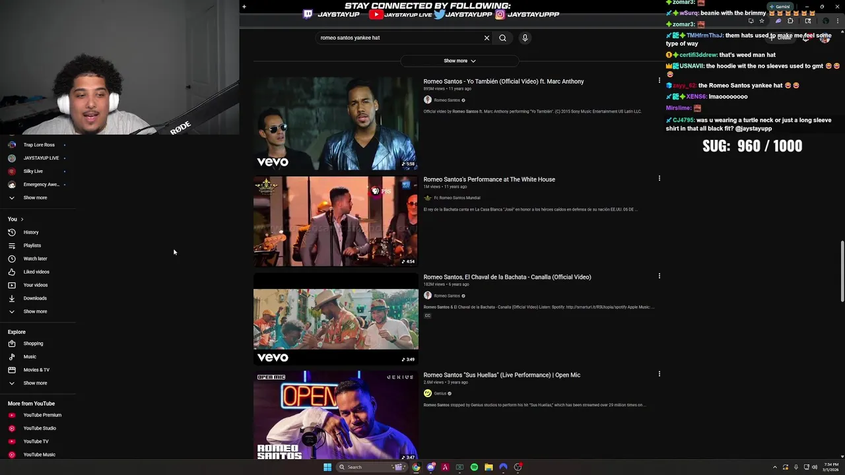Open YouTube Studio

click(40, 428)
